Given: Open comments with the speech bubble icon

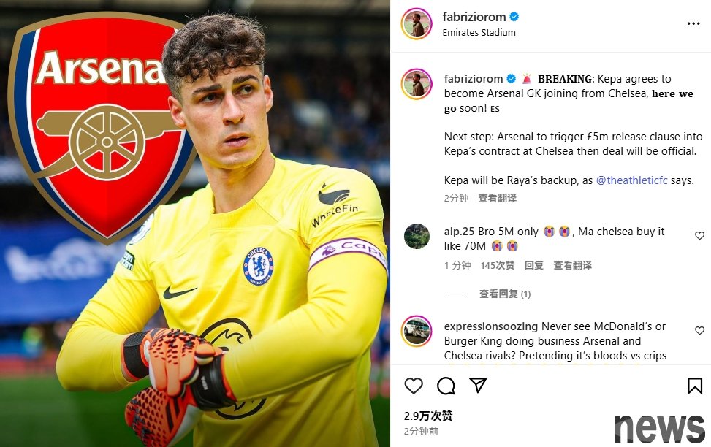Looking at the screenshot, I should click(446, 386).
